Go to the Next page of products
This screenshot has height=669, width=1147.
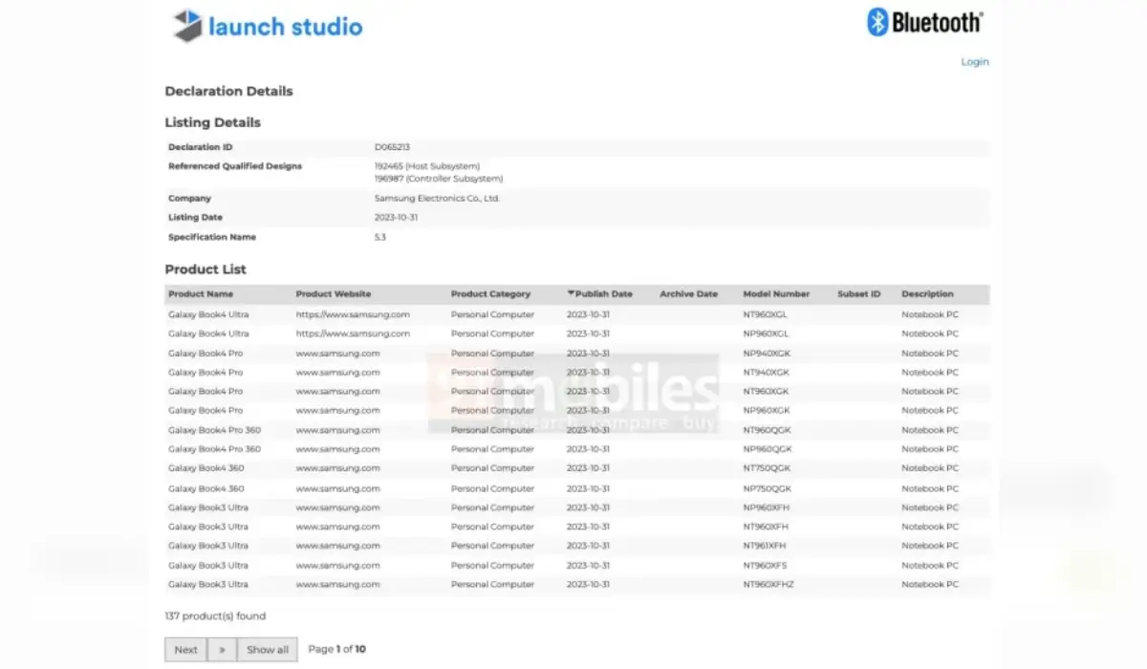pyautogui.click(x=185, y=650)
